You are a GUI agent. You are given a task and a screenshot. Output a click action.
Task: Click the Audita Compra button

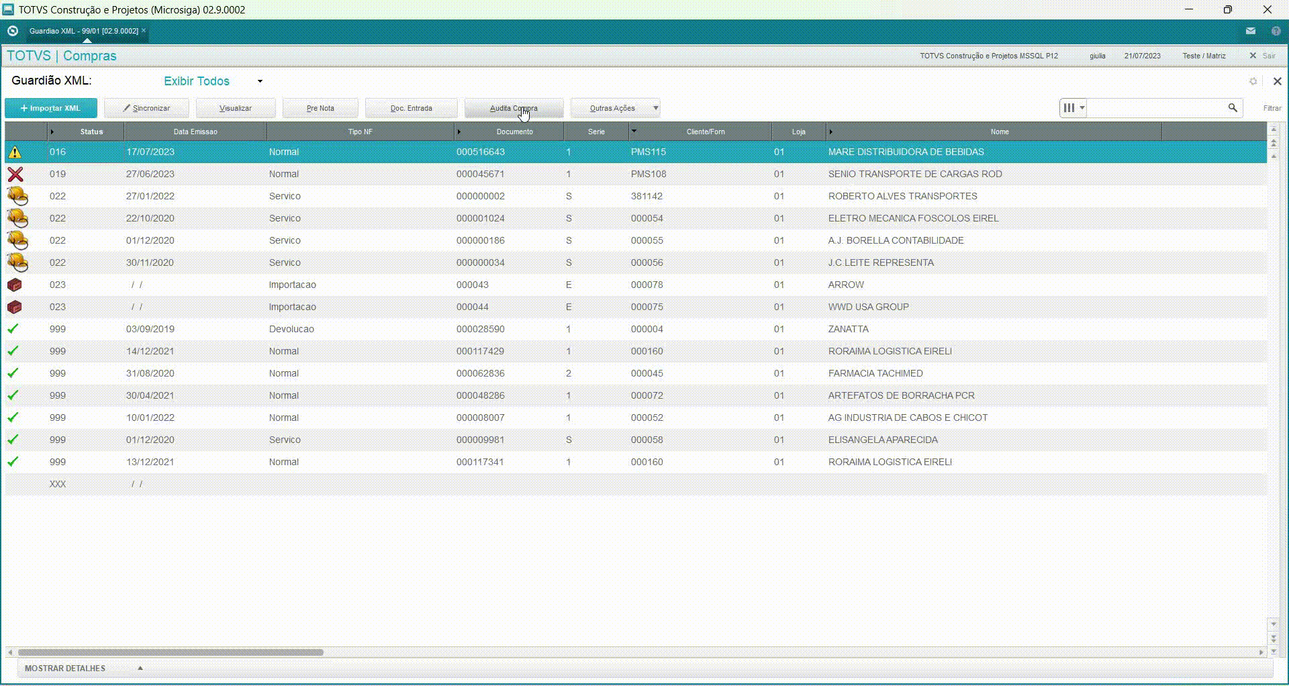514,108
